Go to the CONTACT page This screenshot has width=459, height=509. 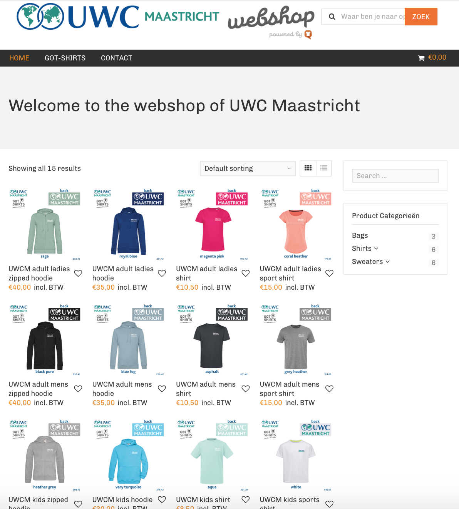[117, 58]
